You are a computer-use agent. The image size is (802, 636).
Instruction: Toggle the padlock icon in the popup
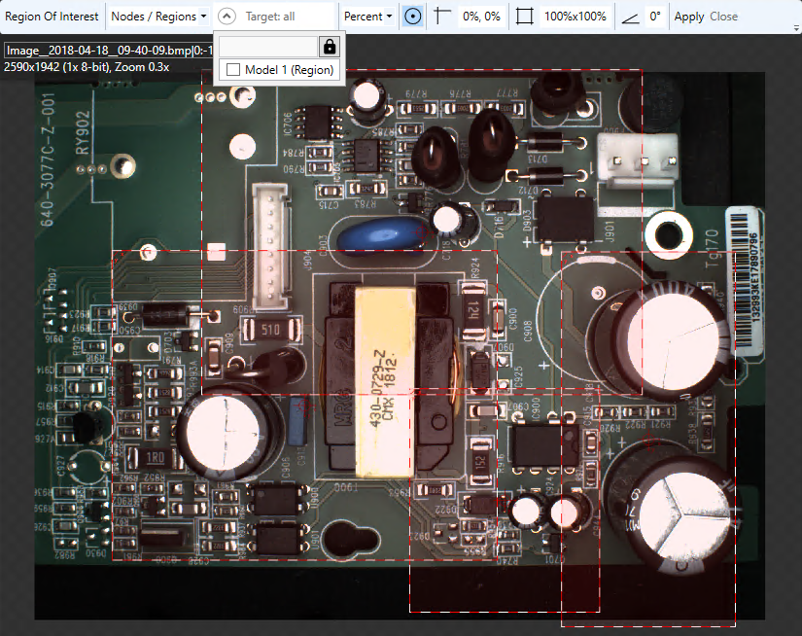(329, 47)
